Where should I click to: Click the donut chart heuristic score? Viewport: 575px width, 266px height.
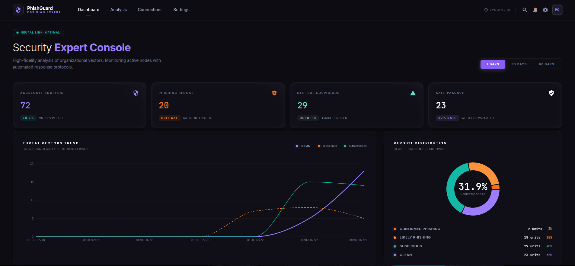473,189
